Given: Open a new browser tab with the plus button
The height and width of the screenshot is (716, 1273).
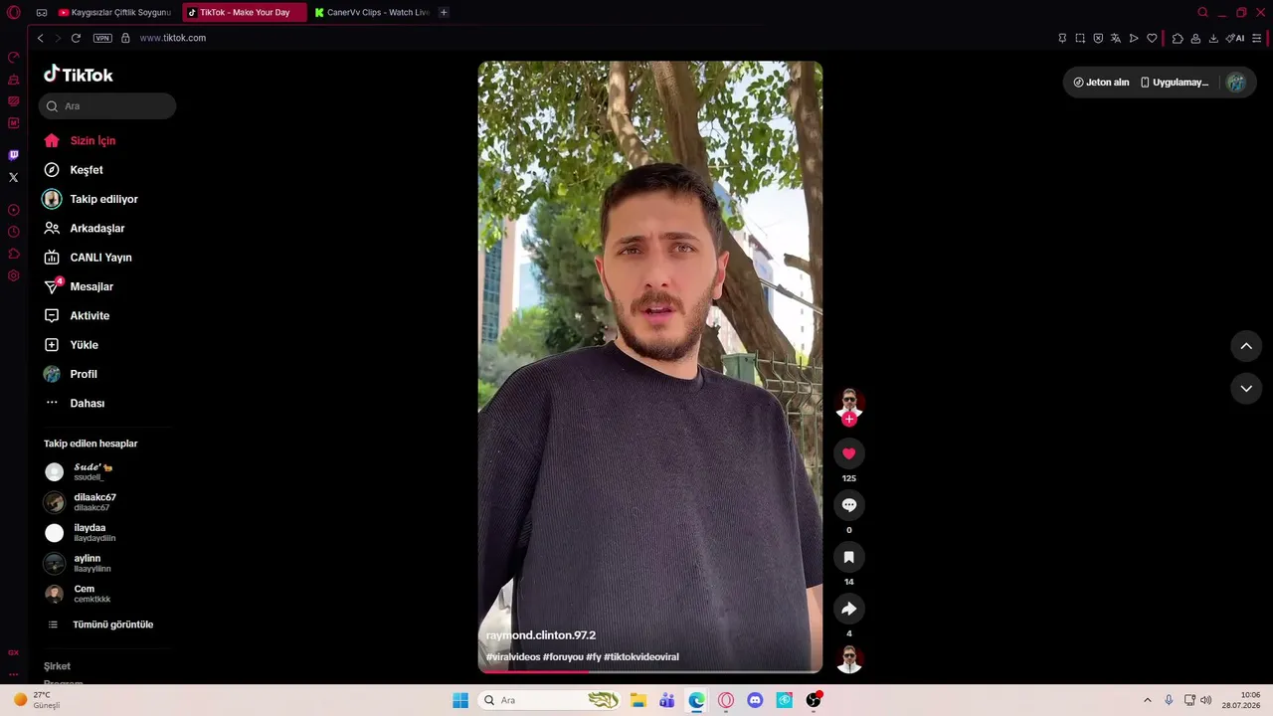Looking at the screenshot, I should (x=444, y=12).
